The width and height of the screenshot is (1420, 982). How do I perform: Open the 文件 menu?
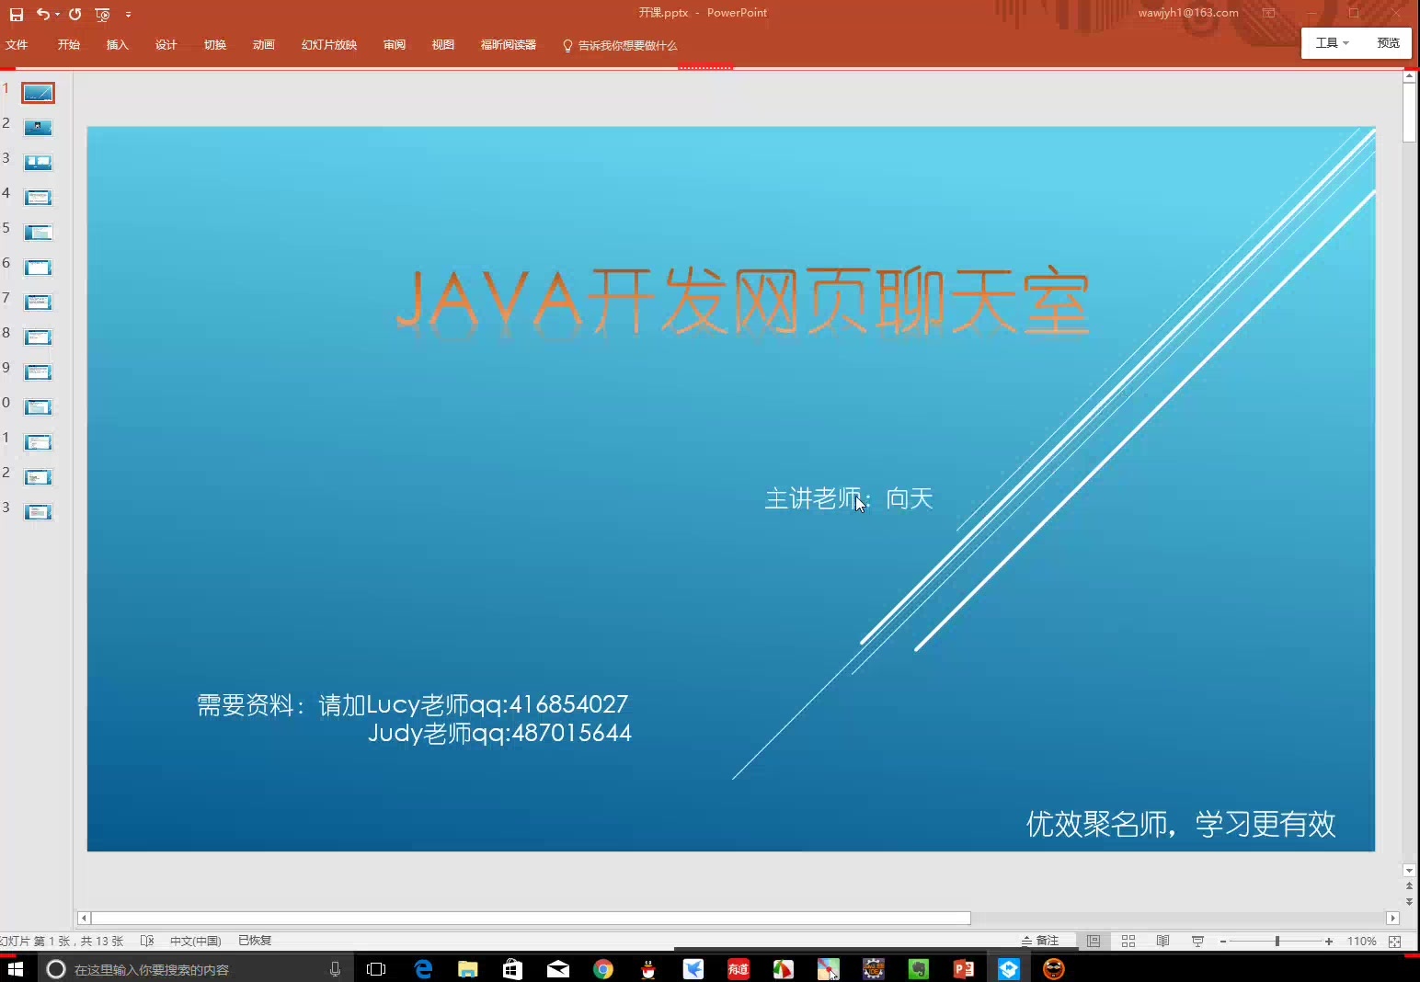tap(17, 45)
